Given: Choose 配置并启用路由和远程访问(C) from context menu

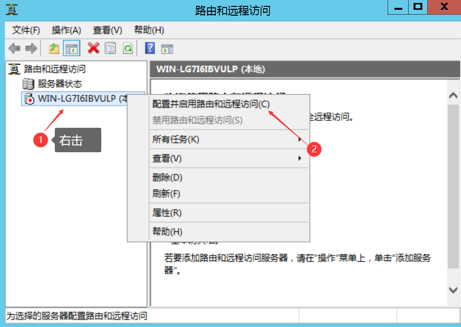Looking at the screenshot, I should 219,104.
